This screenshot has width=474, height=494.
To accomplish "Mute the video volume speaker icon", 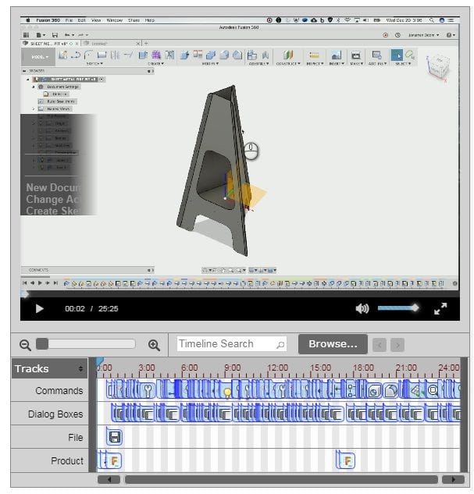I will [x=362, y=308].
